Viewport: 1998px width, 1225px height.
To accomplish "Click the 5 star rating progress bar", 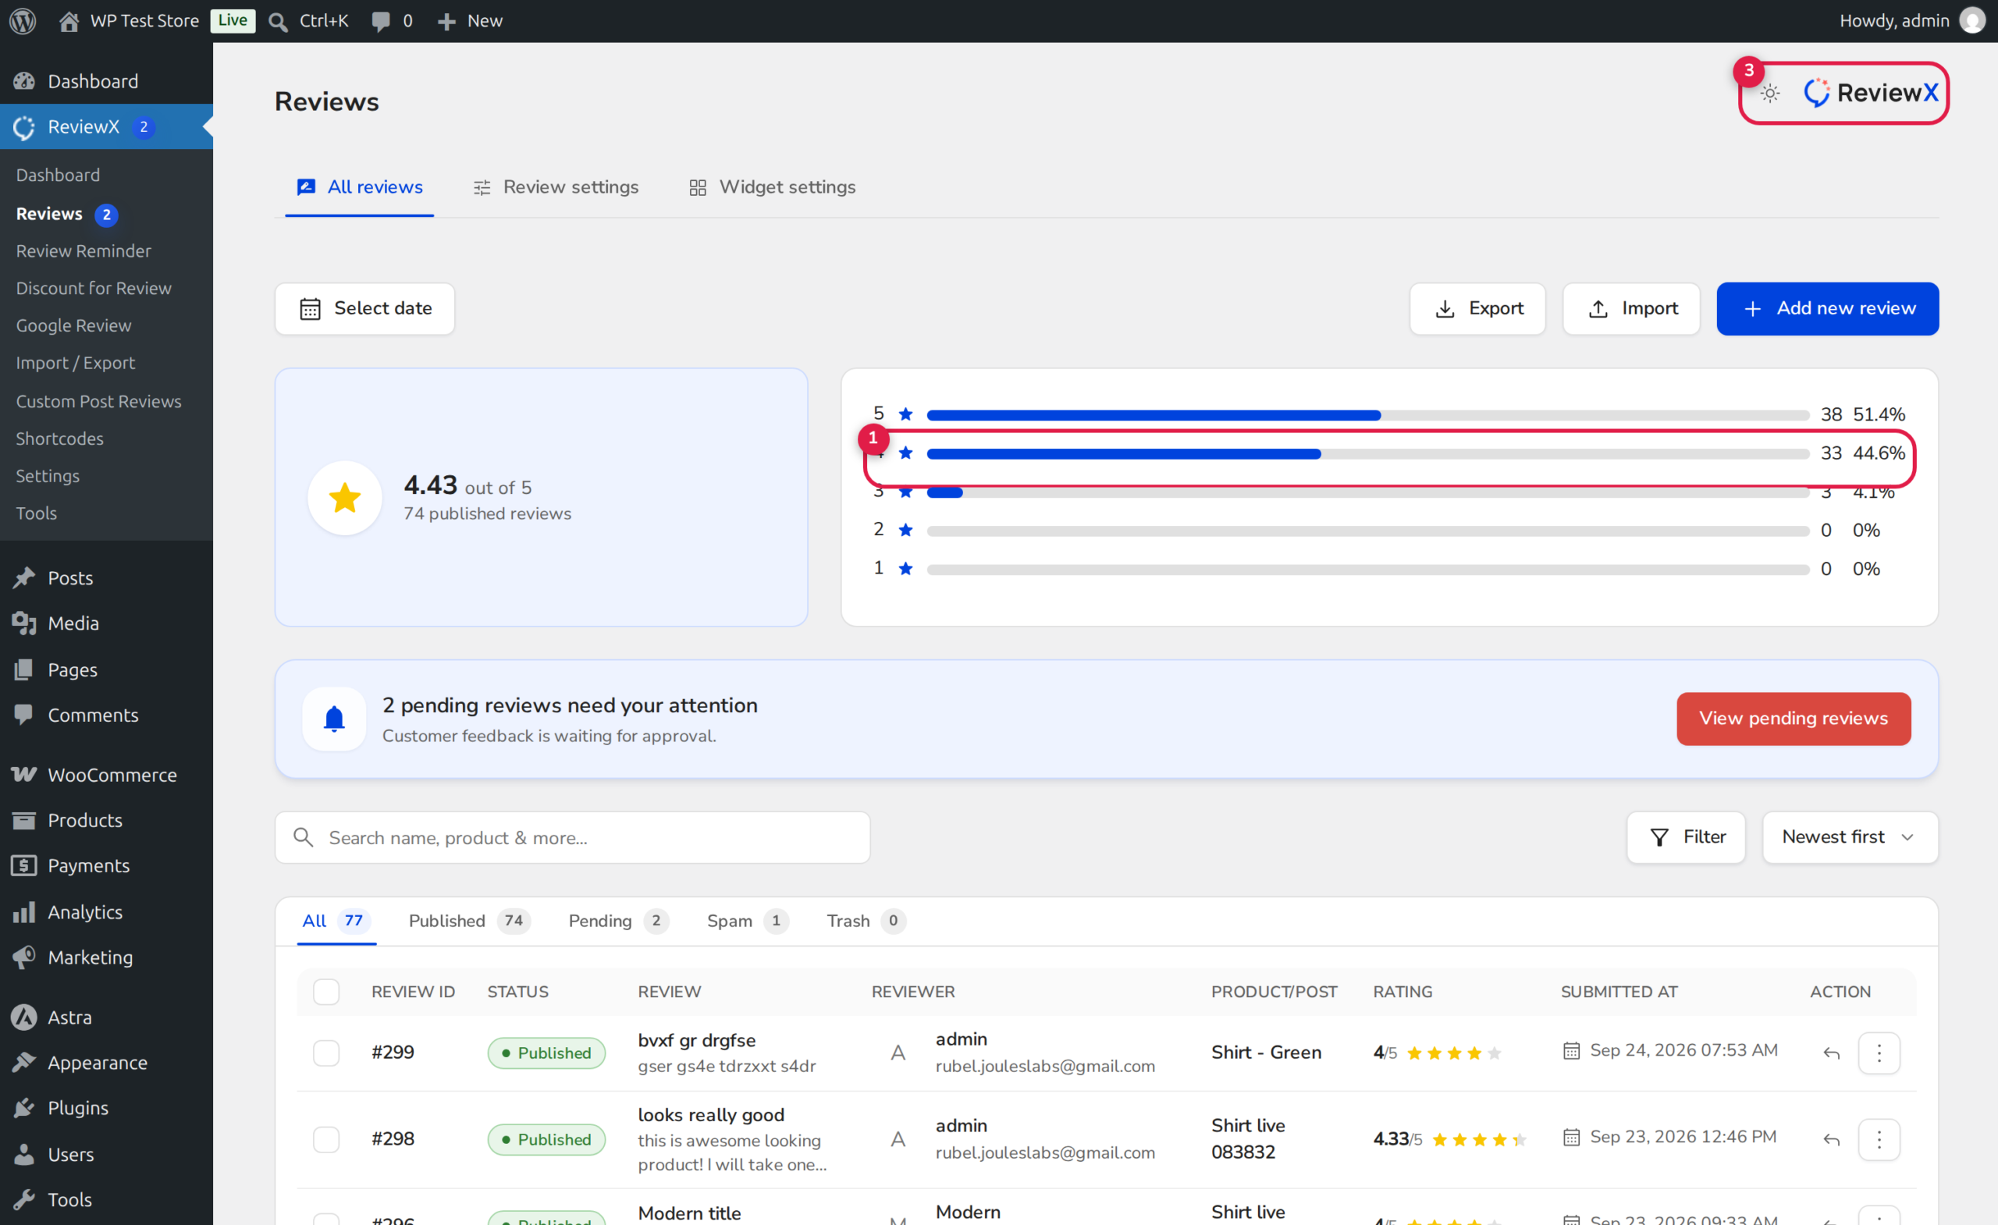I will point(1367,415).
